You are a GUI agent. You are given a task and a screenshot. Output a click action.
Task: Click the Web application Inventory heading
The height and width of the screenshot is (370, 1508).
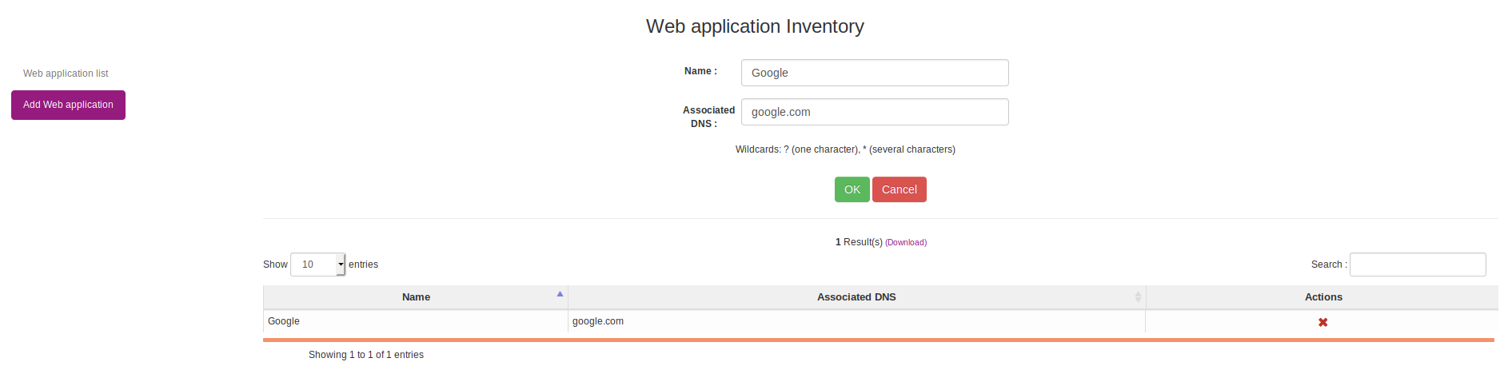pos(755,26)
